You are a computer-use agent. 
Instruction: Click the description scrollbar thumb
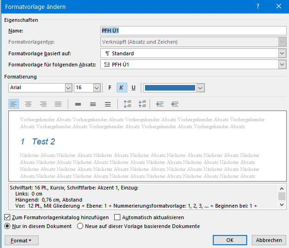pyautogui.click(x=282, y=196)
